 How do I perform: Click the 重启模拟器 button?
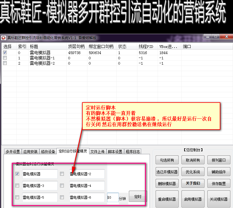click(x=167, y=199)
